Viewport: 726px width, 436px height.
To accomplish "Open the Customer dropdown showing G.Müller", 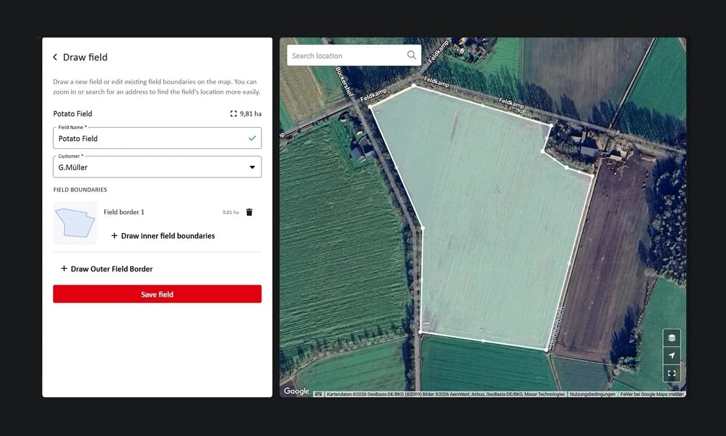I will [157, 167].
